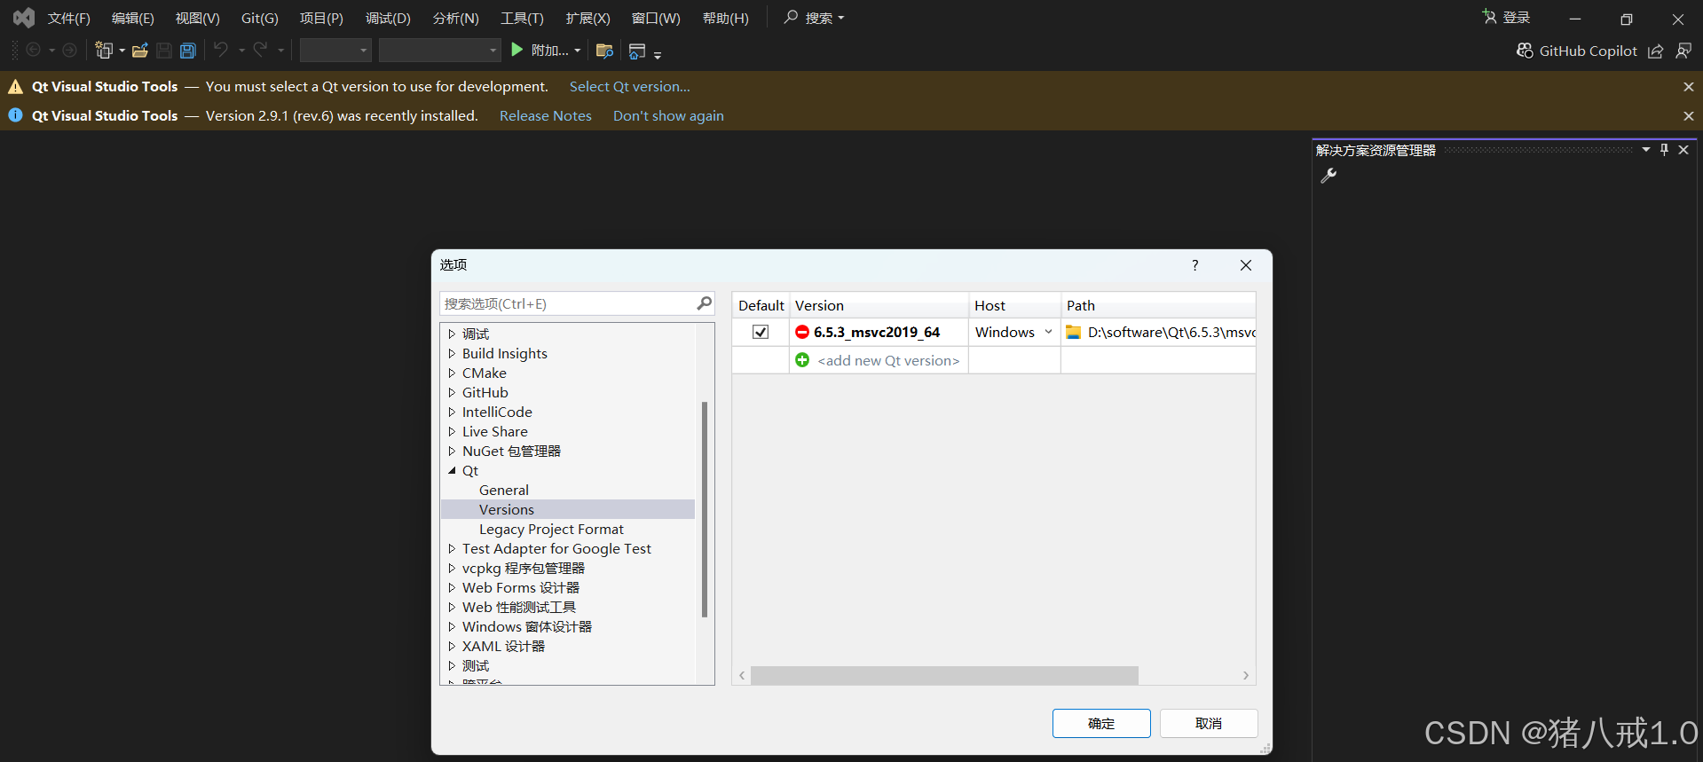Confirm with the 确定 button
The width and height of the screenshot is (1703, 762).
tap(1101, 723)
